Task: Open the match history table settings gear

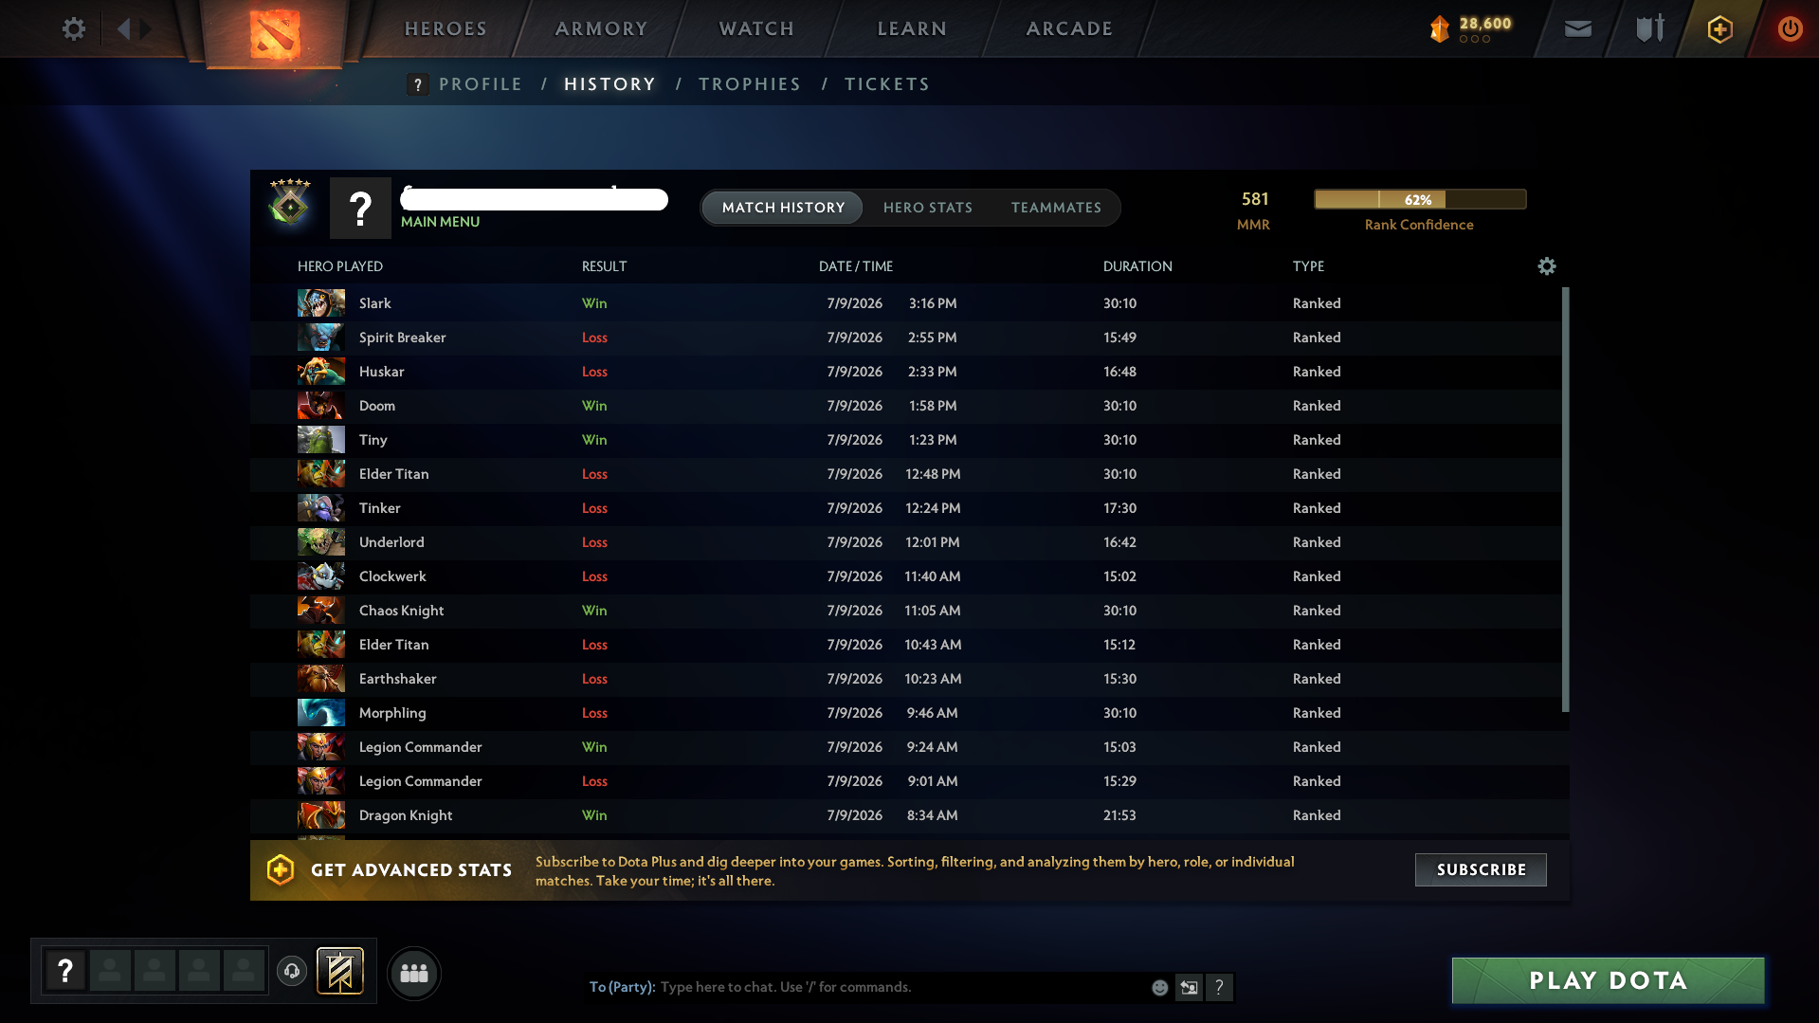Action: (1547, 266)
